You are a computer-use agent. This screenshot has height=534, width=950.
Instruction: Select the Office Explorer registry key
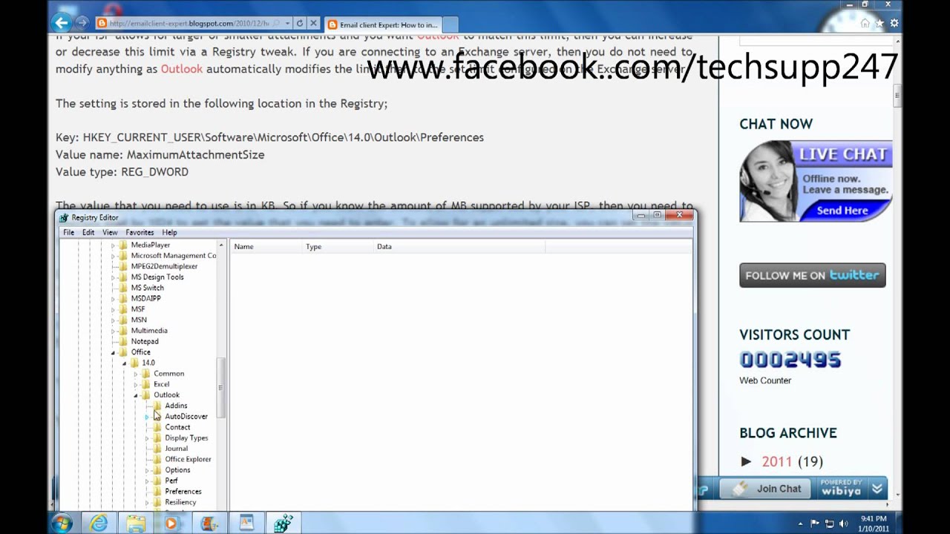tap(188, 459)
